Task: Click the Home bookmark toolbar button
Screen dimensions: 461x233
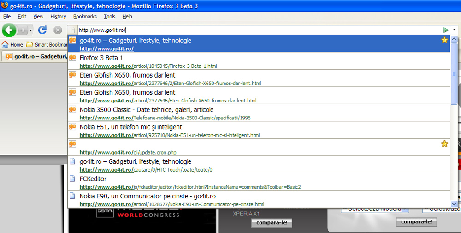Action: click(x=12, y=44)
